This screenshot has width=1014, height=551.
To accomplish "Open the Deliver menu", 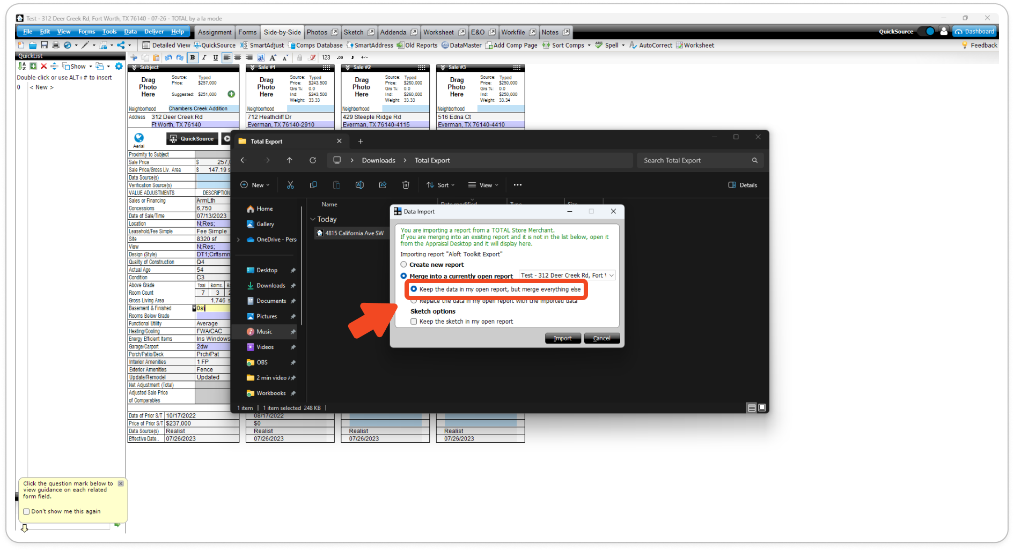I will pos(154,32).
